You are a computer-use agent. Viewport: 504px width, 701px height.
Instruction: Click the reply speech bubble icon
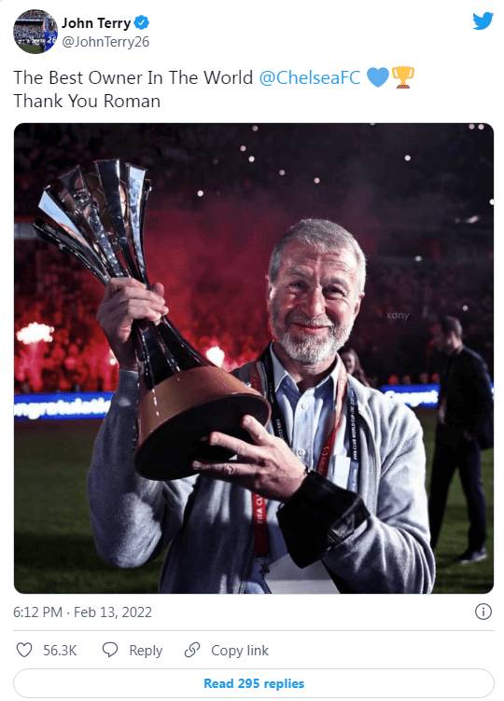109,650
